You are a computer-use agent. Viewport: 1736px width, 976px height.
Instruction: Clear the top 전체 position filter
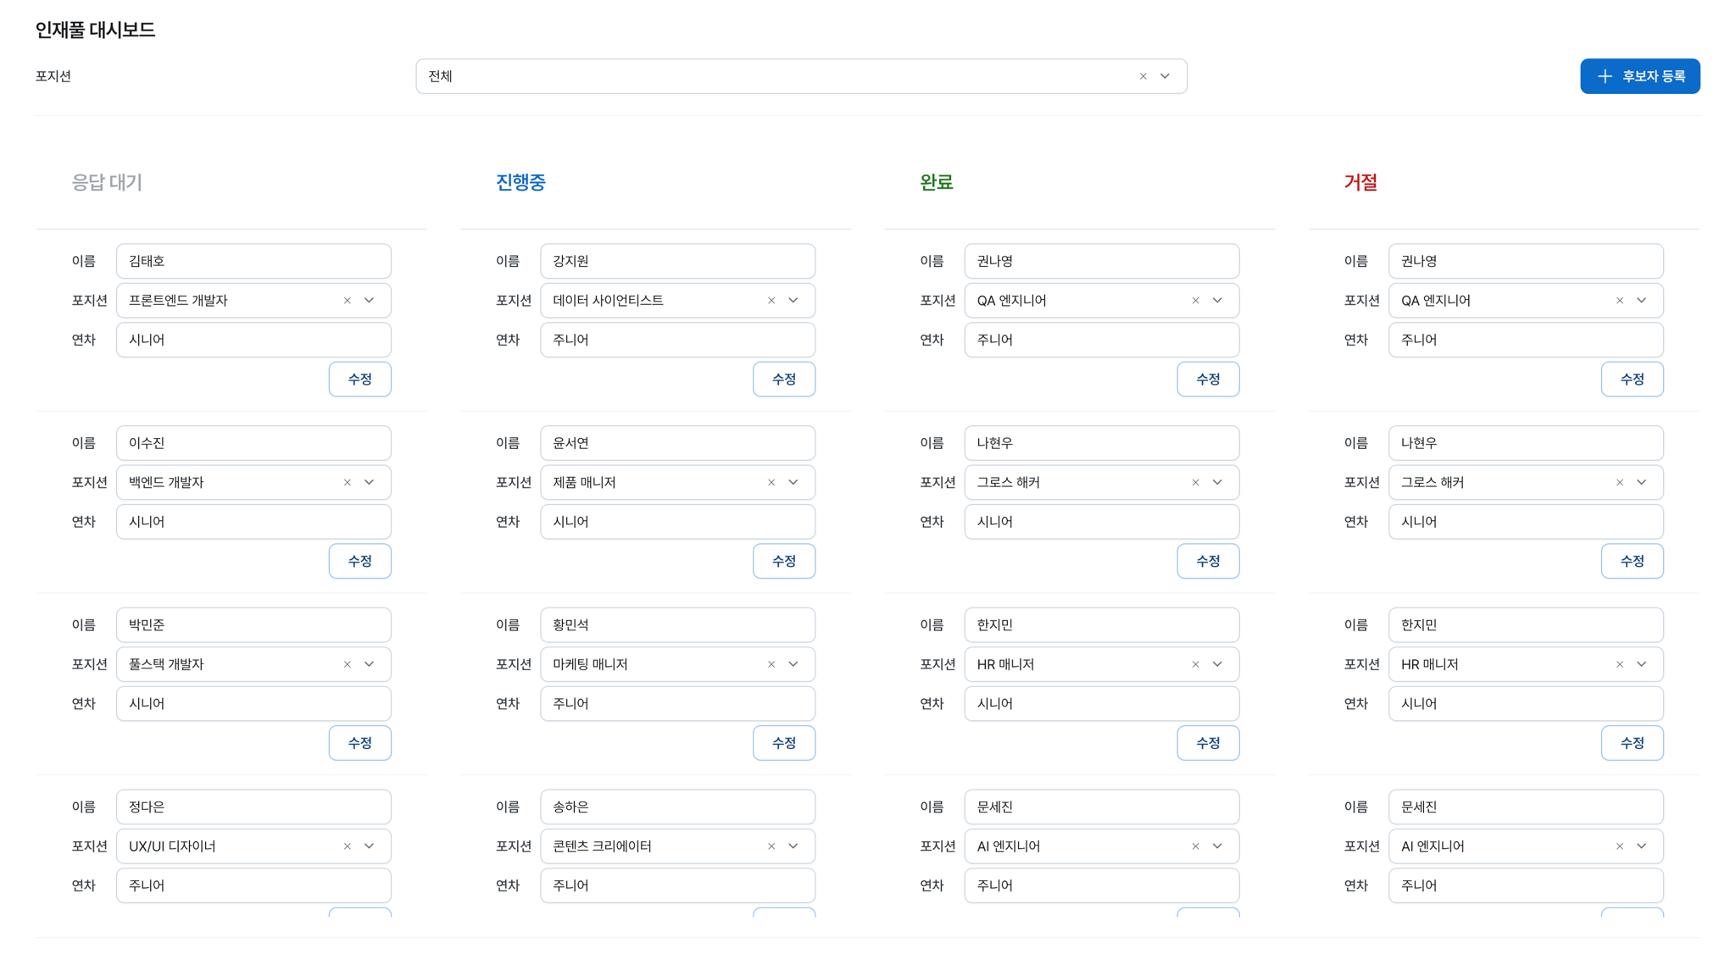point(1143,76)
